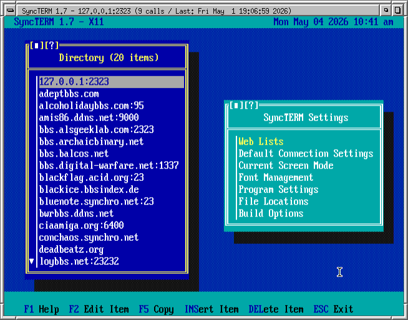This screenshot has width=408, height=320.
Task: Open help using [?] on Directory window
Action: pyautogui.click(x=52, y=46)
